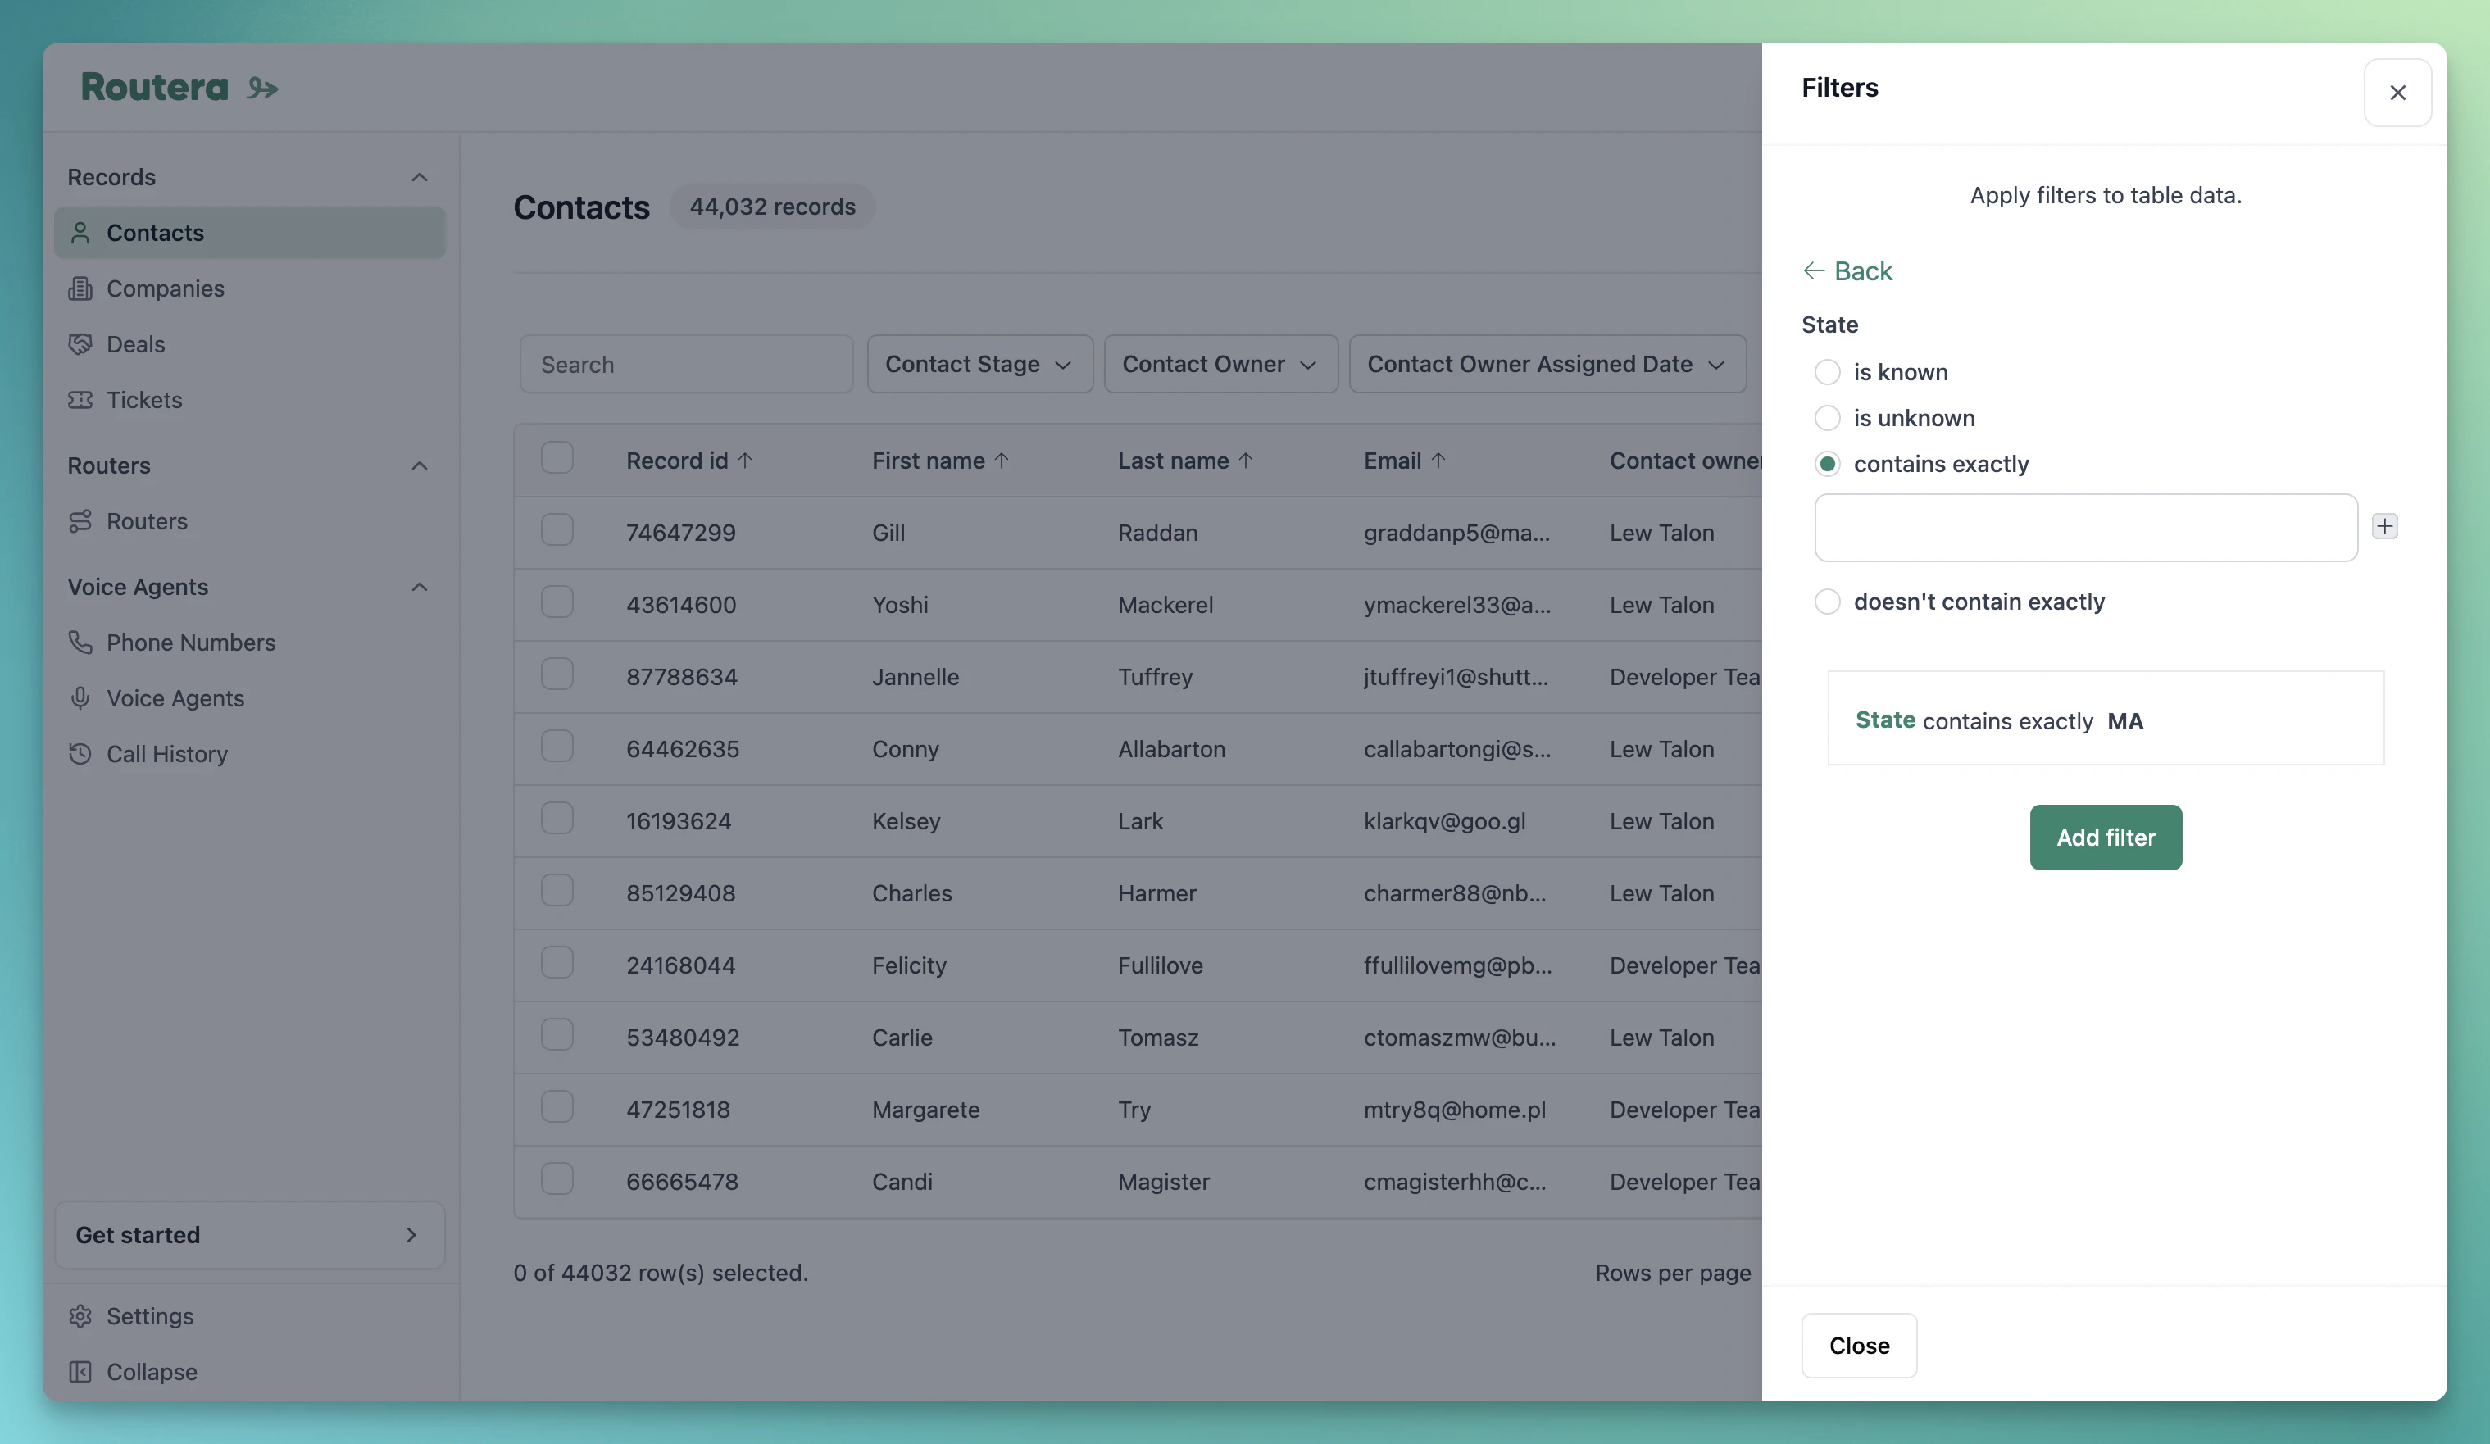Click record id 74647299
The width and height of the screenshot is (2490, 1444).
pyautogui.click(x=681, y=534)
